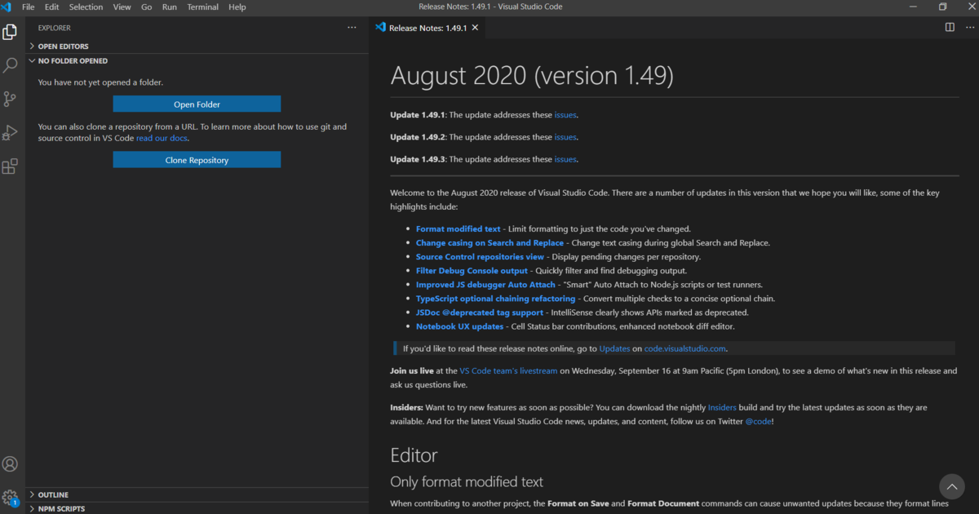Close the Release Notes tab
Image resolution: width=979 pixels, height=514 pixels.
[476, 28]
